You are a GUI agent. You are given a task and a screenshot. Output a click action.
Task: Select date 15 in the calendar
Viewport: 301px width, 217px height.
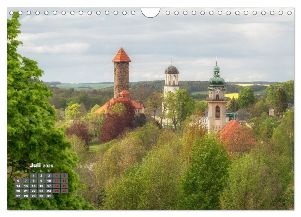point(33,186)
